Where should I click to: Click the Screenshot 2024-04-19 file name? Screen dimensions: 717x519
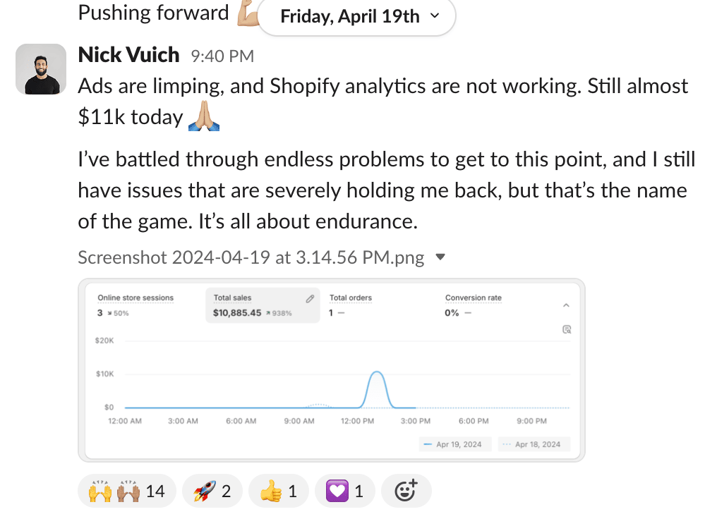coord(251,257)
